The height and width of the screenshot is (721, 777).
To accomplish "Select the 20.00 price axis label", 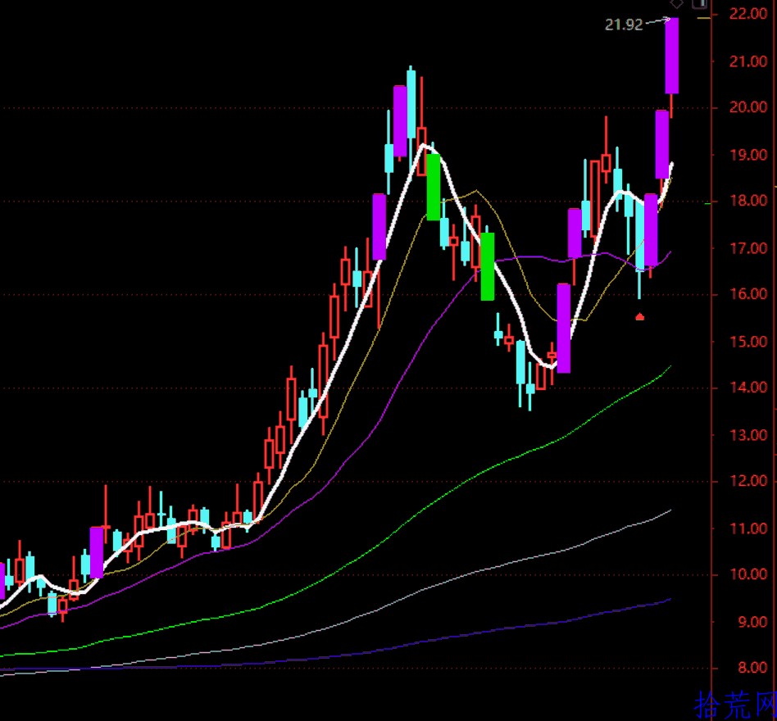I will (747, 107).
